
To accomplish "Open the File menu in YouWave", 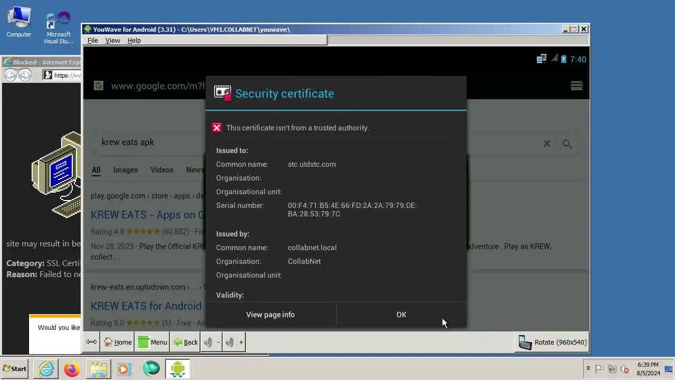I will coord(93,40).
